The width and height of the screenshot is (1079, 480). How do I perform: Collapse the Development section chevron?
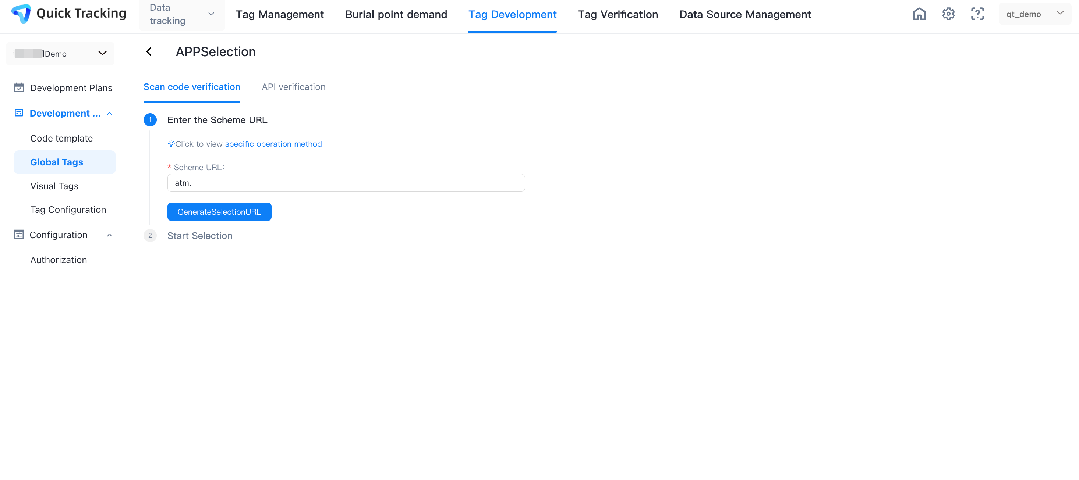[x=110, y=114]
